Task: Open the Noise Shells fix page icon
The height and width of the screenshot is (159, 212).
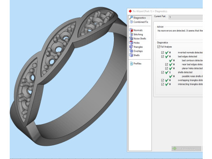Action: [x=131, y=38]
